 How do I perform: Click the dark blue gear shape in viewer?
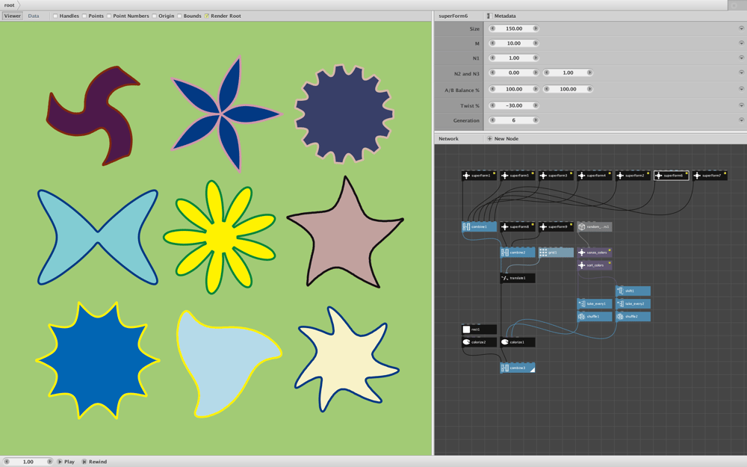pos(344,114)
